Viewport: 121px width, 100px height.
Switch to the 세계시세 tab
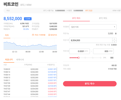click(20, 60)
